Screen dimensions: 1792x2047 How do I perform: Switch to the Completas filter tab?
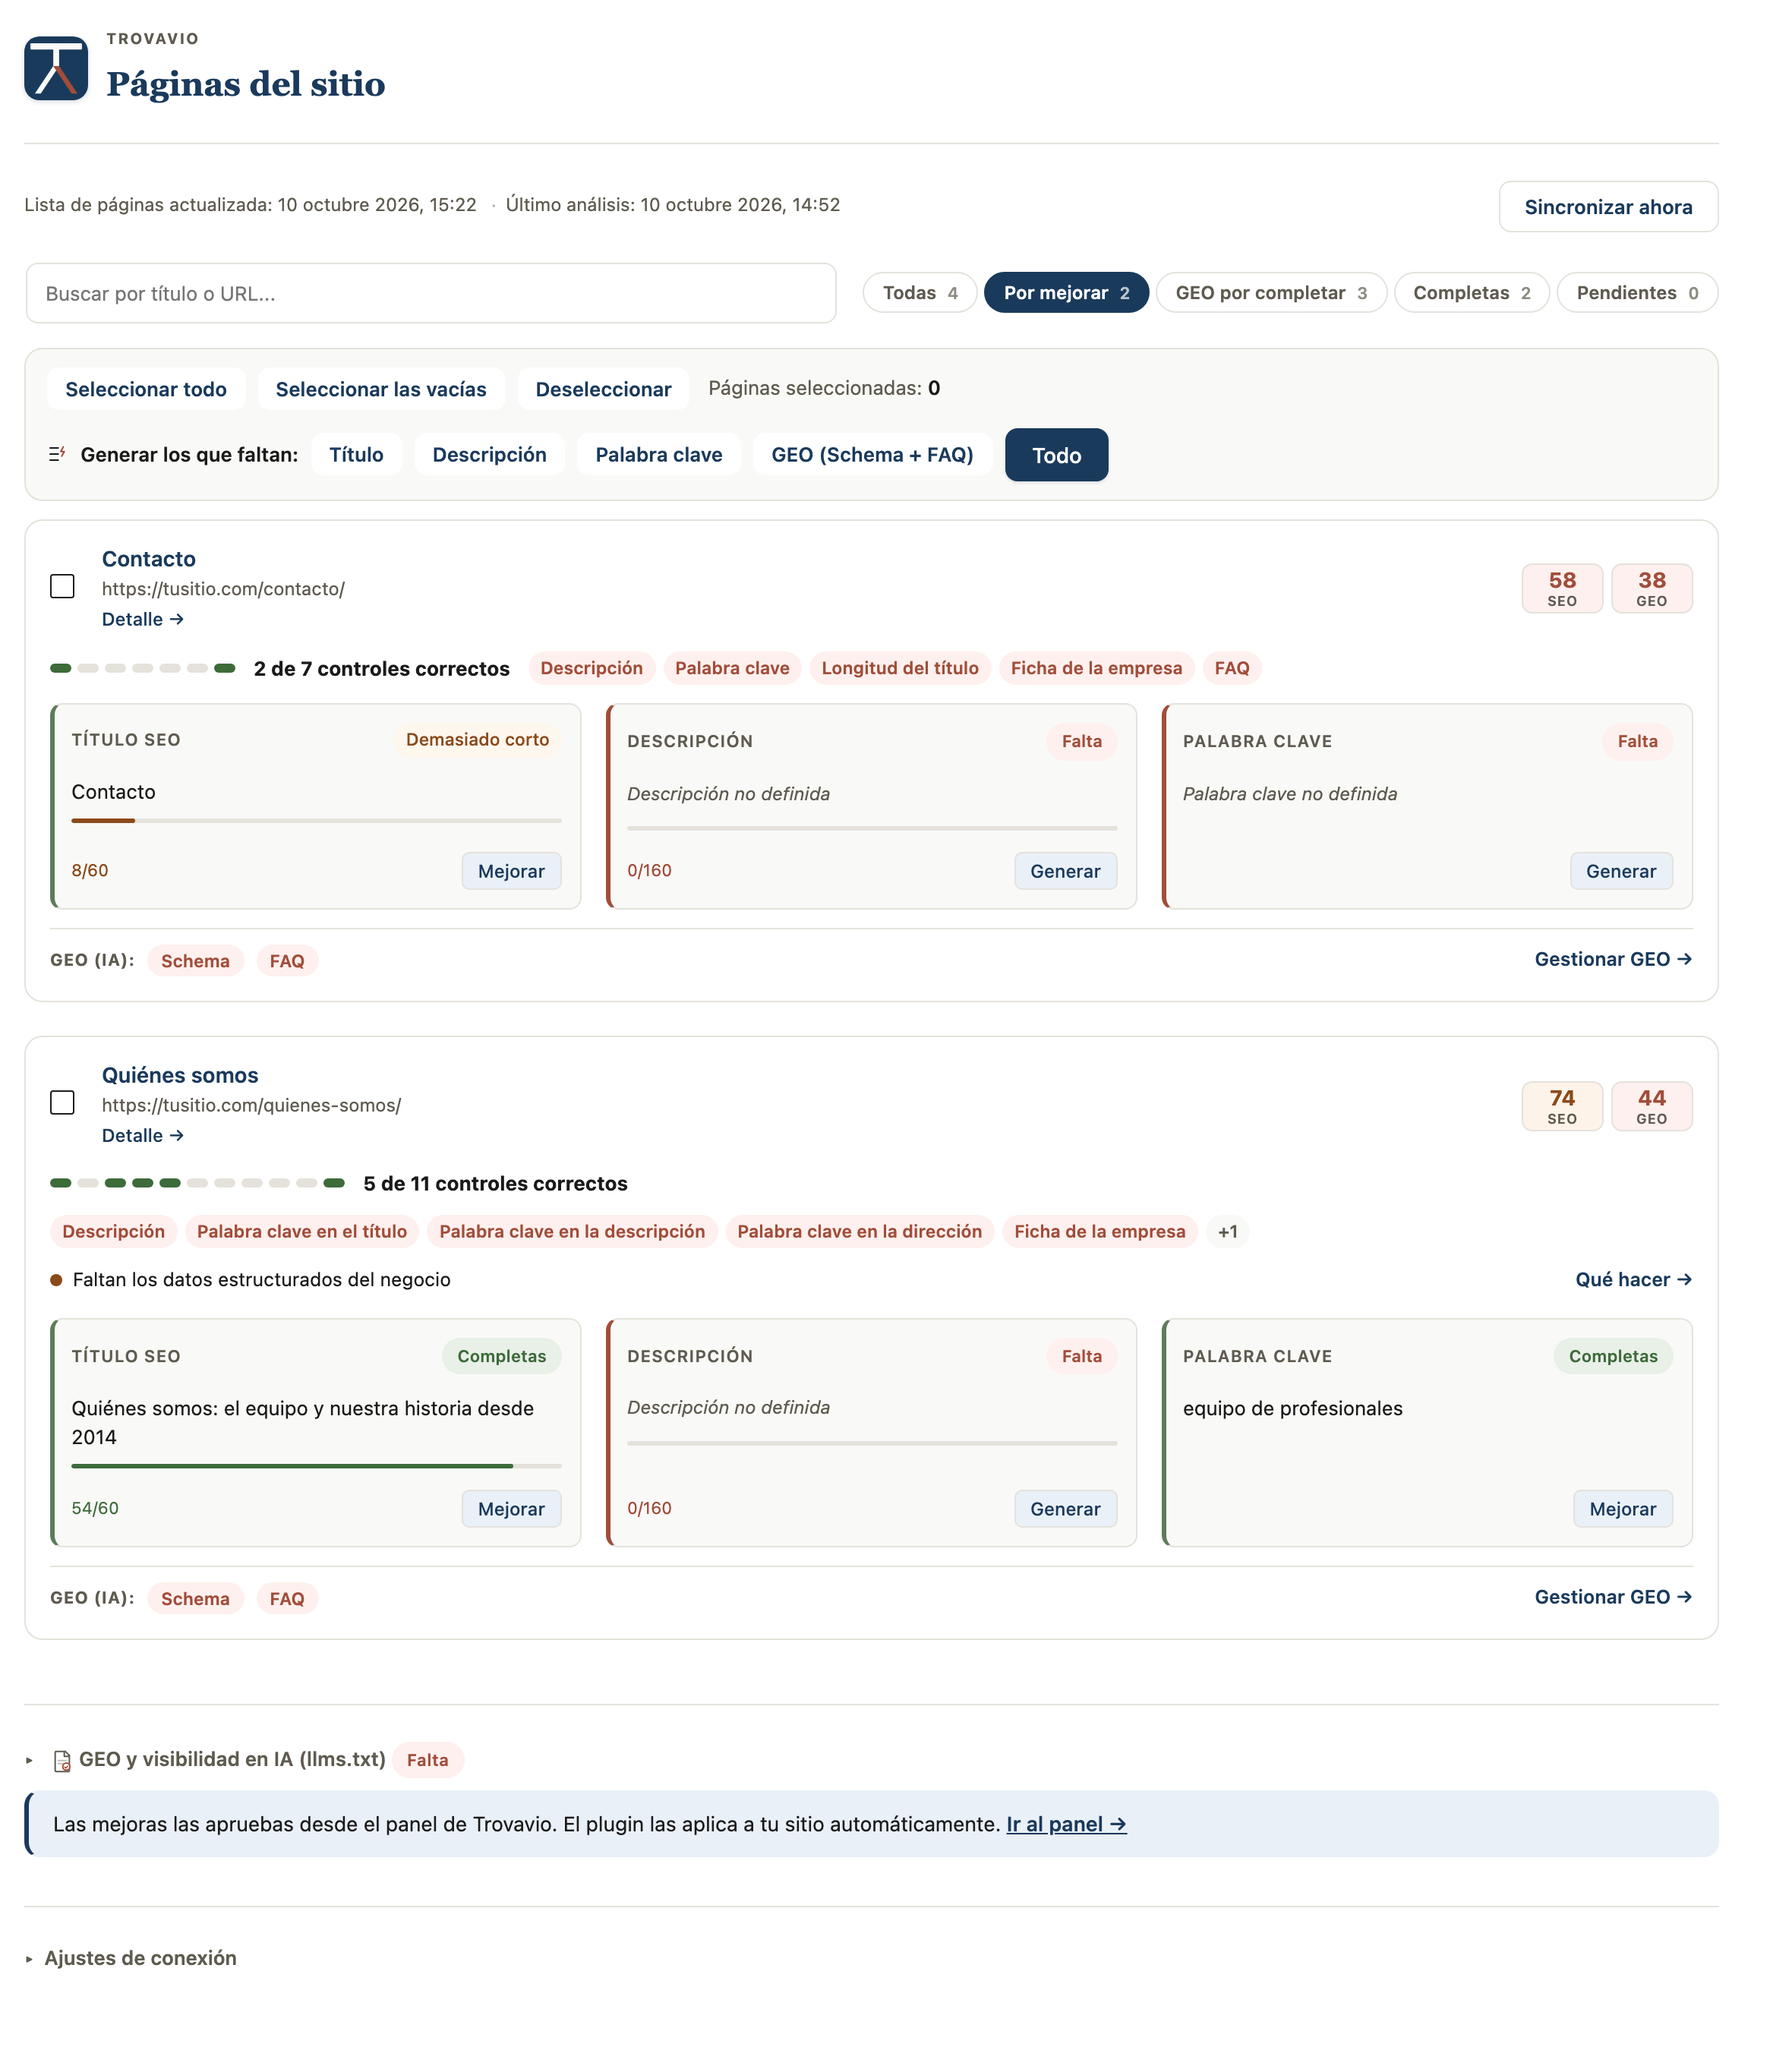(1471, 293)
